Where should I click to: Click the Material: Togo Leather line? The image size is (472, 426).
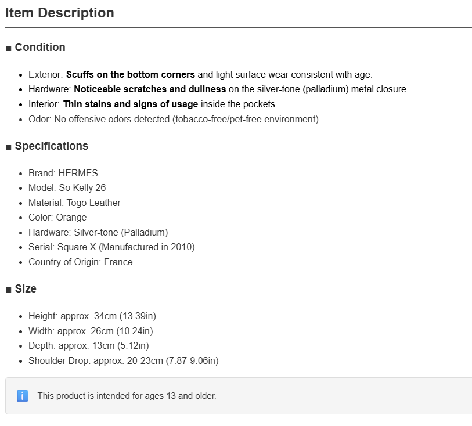pyautogui.click(x=74, y=203)
